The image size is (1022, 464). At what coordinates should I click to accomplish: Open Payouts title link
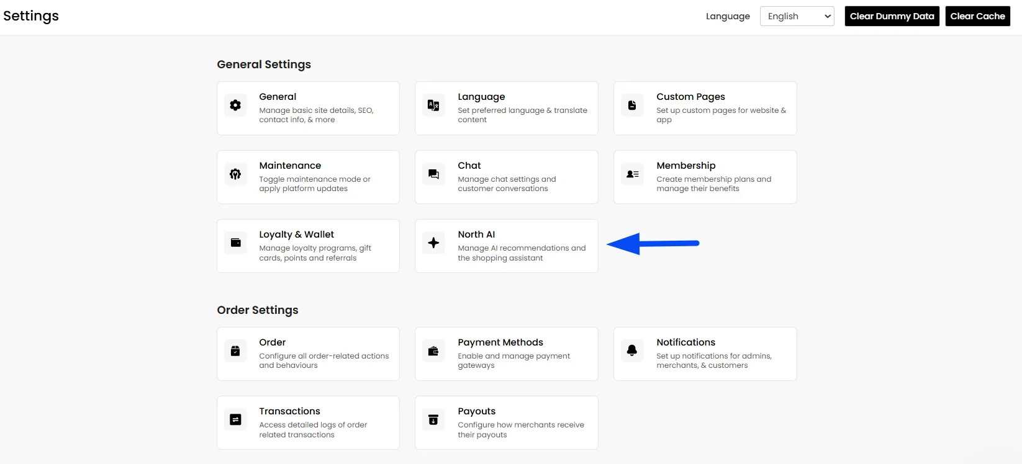click(x=477, y=411)
